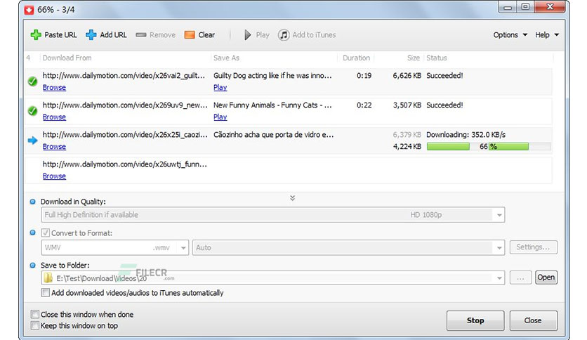Click the blue Add URL plus icon
The image size is (587, 340).
click(x=91, y=35)
